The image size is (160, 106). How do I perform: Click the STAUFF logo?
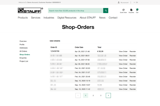point(30,10)
